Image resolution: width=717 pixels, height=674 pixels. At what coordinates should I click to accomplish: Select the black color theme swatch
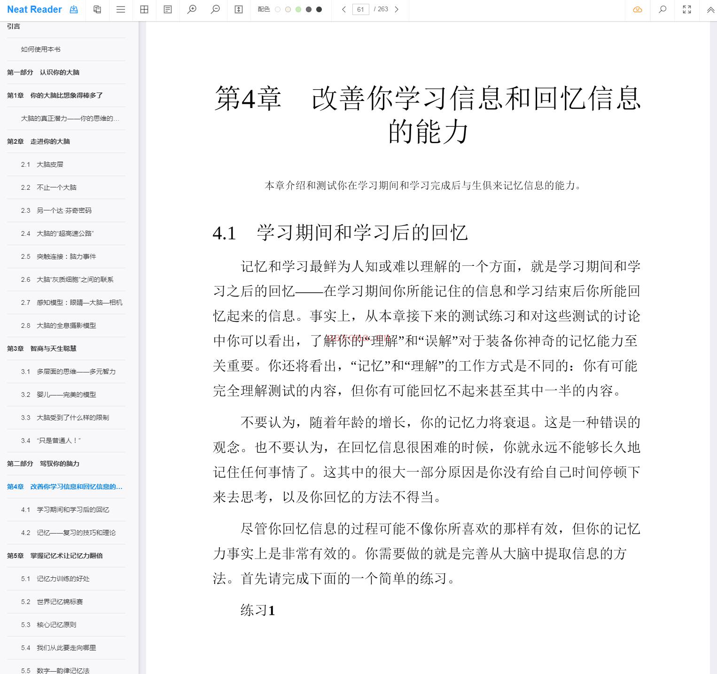click(x=319, y=9)
